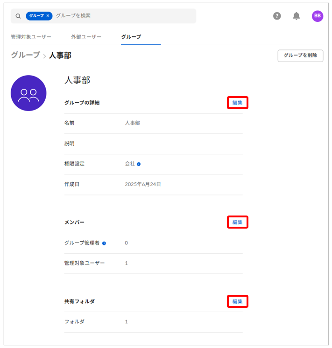The image size is (332, 348).
Task: Click info icon next to 会社
Action: (139, 164)
